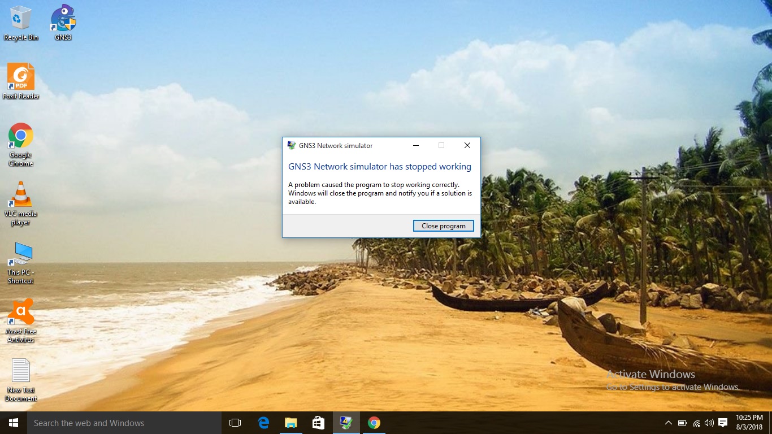Open Google Chrome from the taskbar
This screenshot has width=772, height=434.
(x=374, y=423)
